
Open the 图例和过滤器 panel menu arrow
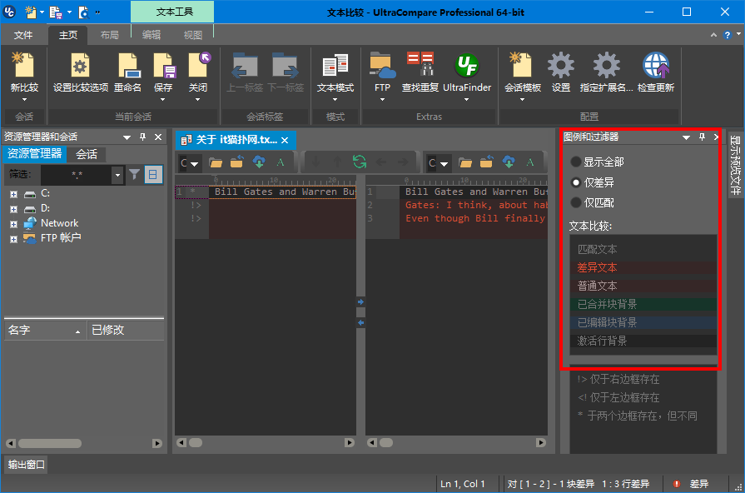[686, 137]
